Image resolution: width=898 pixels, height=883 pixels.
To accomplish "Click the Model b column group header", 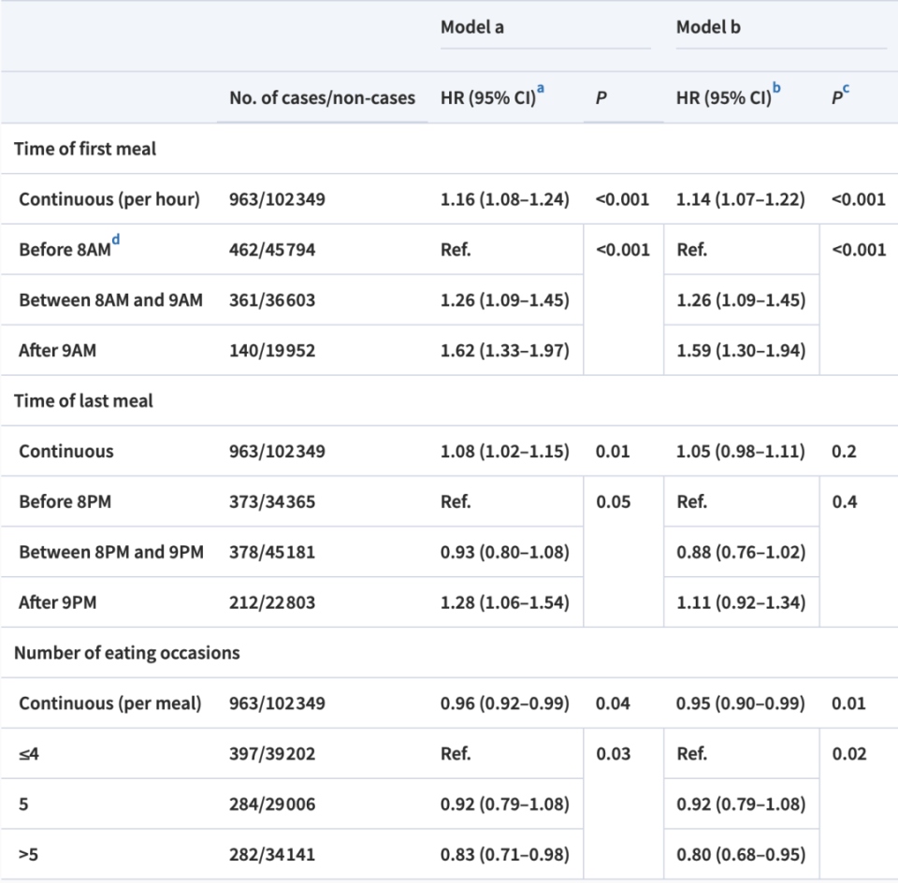I will [x=708, y=27].
